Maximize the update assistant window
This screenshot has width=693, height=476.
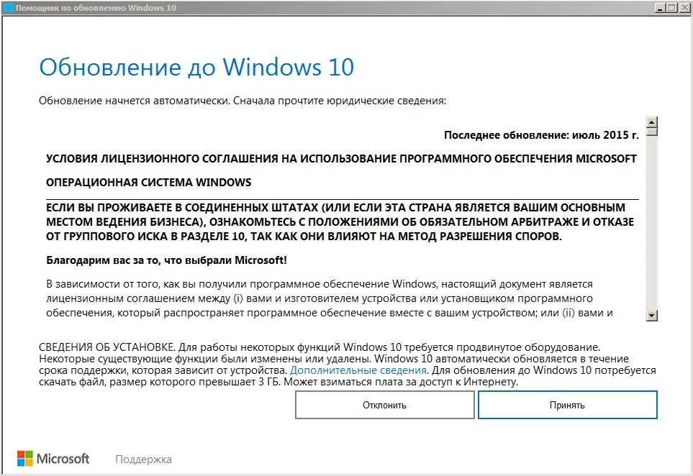click(671, 7)
